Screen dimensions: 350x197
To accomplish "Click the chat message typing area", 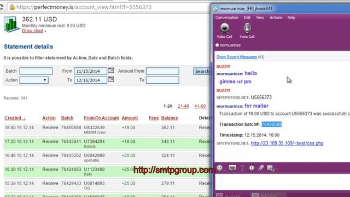I will (282, 182).
